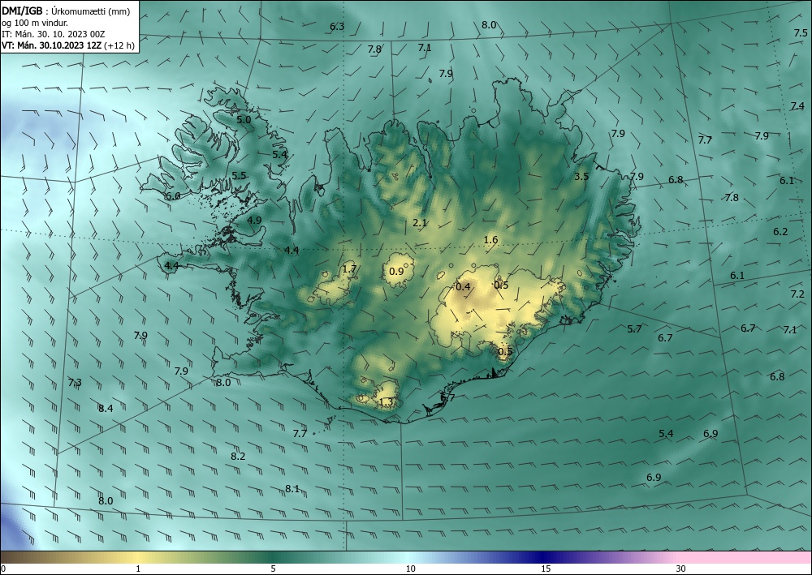812x575 pixels.
Task: Click the map value 6.6
Action: tap(173, 196)
